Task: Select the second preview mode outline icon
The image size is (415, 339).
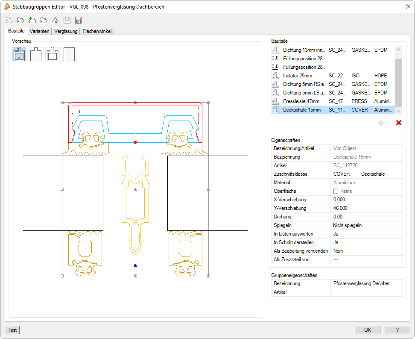Action: coord(36,54)
